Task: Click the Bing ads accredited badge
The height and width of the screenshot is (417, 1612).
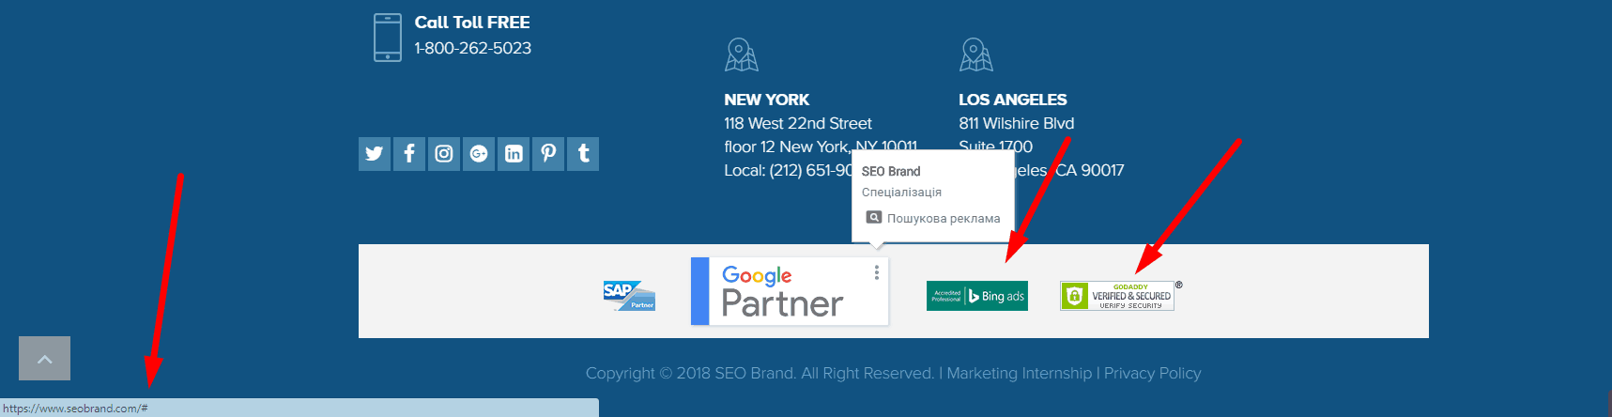Action: (977, 296)
